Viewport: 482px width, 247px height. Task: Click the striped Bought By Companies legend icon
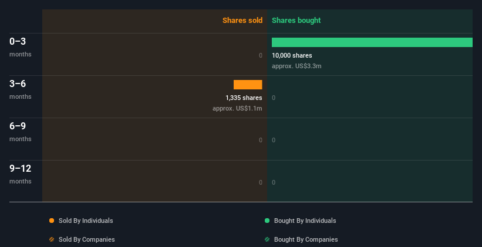tap(267, 239)
